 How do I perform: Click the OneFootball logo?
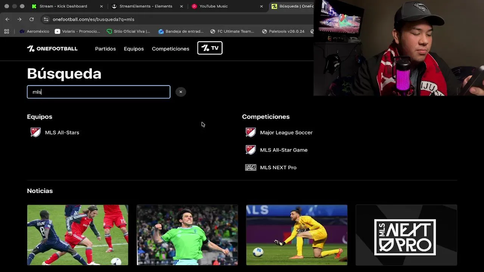click(52, 49)
